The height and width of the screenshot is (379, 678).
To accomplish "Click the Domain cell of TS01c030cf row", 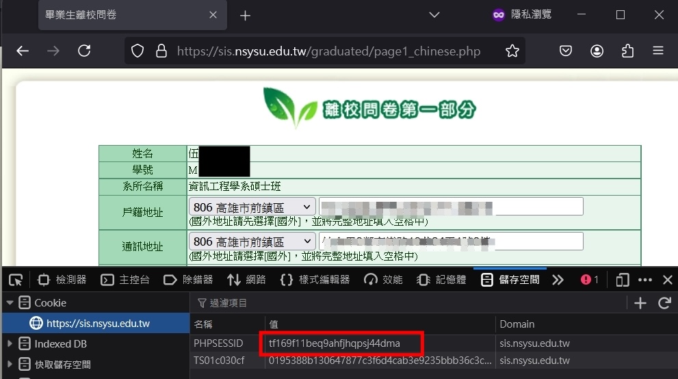I will (x=587, y=361).
